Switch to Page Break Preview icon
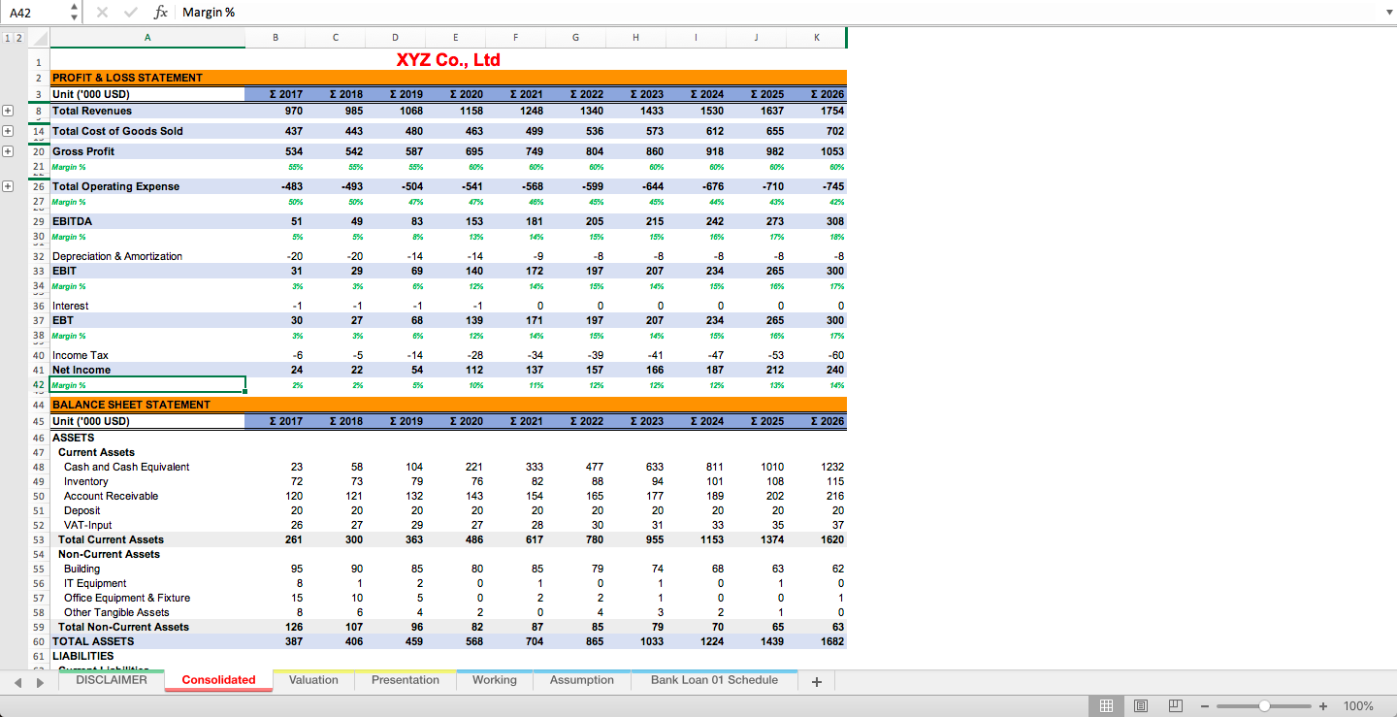This screenshot has width=1397, height=717. tap(1175, 705)
